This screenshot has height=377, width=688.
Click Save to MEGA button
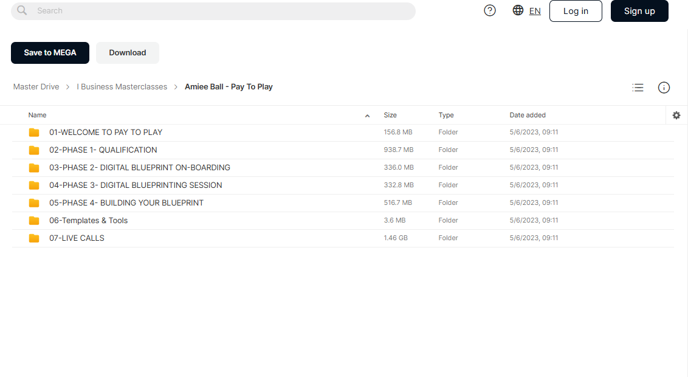point(50,53)
